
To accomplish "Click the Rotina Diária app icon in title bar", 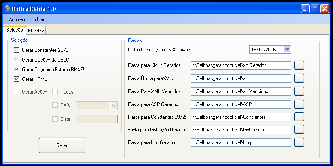I will point(7,8).
